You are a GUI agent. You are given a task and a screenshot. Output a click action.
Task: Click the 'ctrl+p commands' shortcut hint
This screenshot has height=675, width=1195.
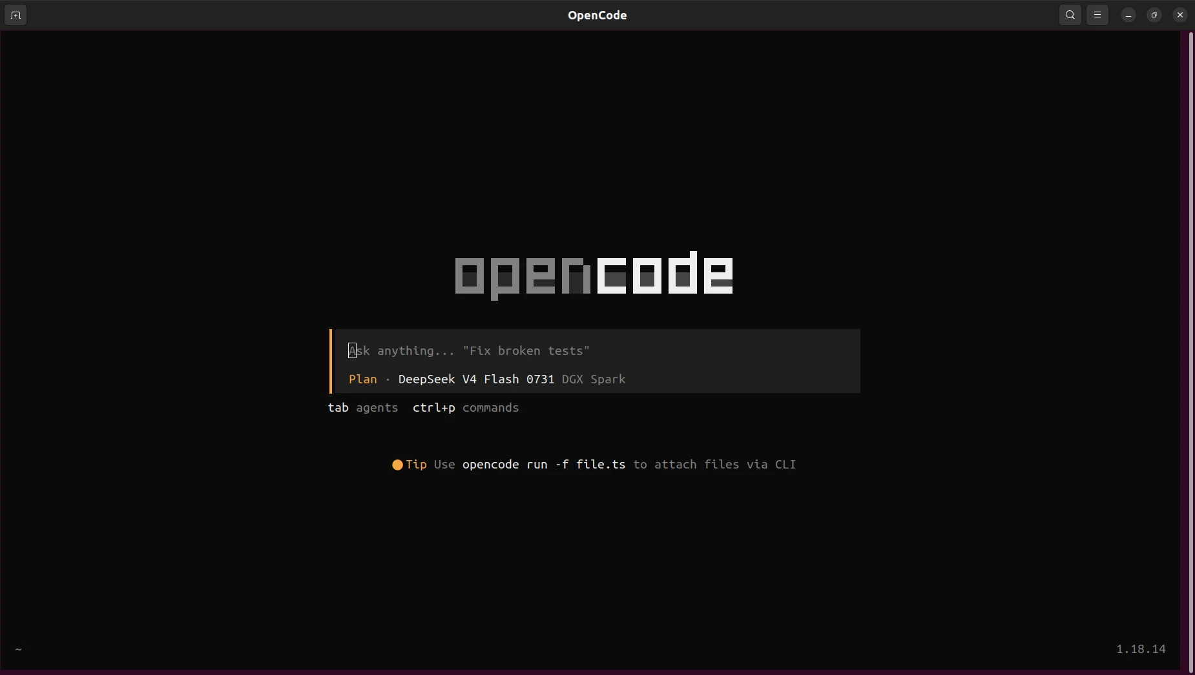[x=466, y=408]
